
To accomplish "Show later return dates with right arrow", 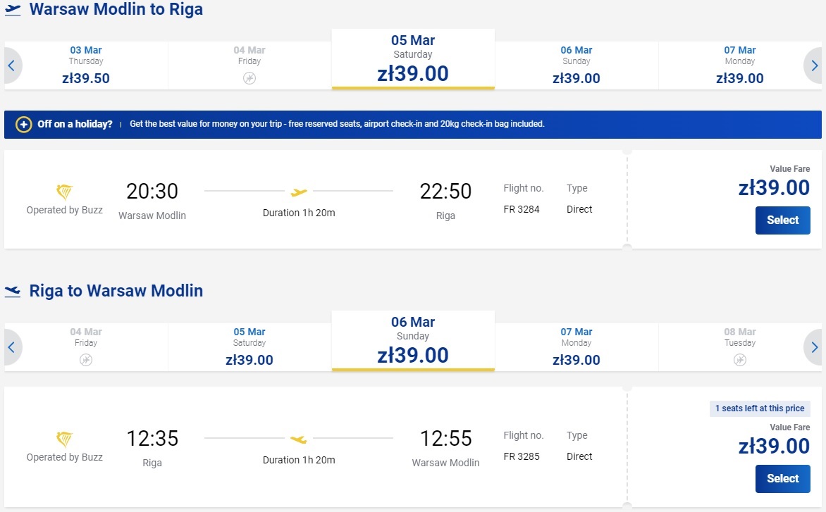I will coord(814,347).
